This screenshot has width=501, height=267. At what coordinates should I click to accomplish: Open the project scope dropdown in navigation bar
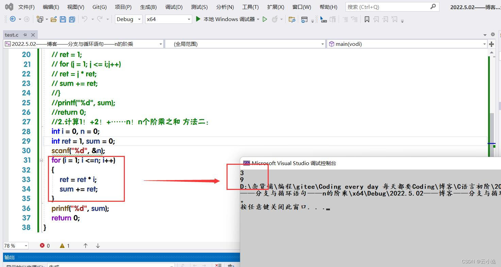83,44
